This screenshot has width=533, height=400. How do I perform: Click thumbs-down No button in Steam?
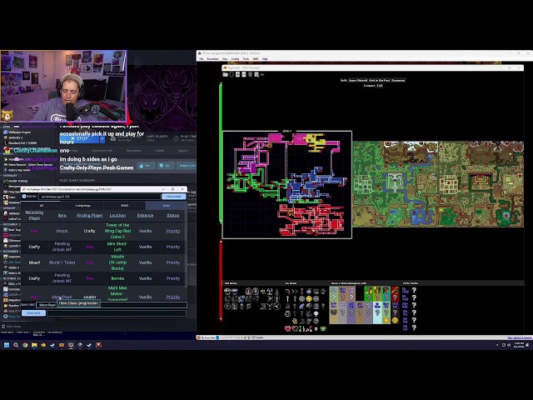(165, 166)
